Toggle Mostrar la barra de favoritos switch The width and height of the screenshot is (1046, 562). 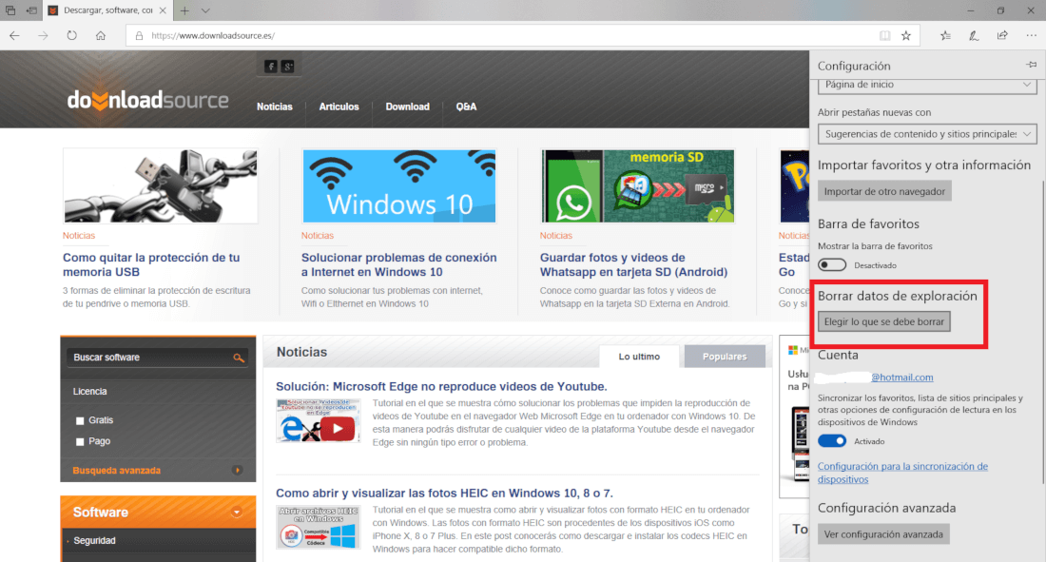(832, 265)
